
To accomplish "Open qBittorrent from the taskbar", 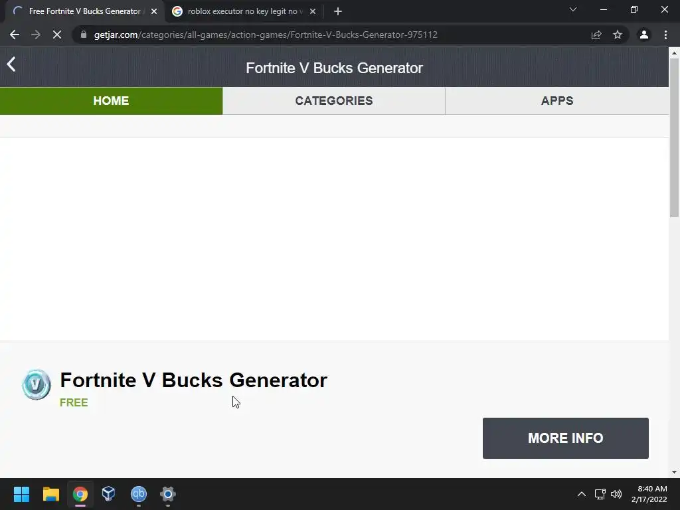I will [139, 494].
